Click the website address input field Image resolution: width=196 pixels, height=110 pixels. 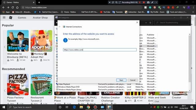tap(100, 50)
